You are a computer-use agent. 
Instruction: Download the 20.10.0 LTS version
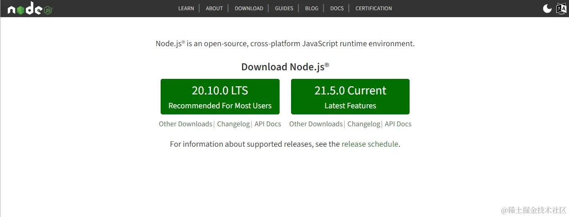click(220, 96)
